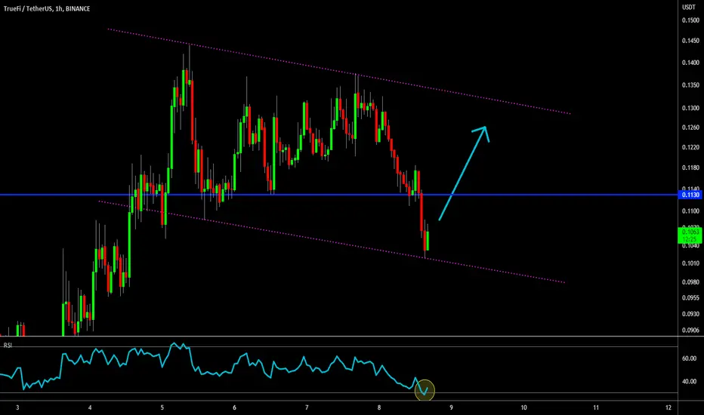Click date 4 on time axis
Screen dimensions: 704x415
coord(90,407)
